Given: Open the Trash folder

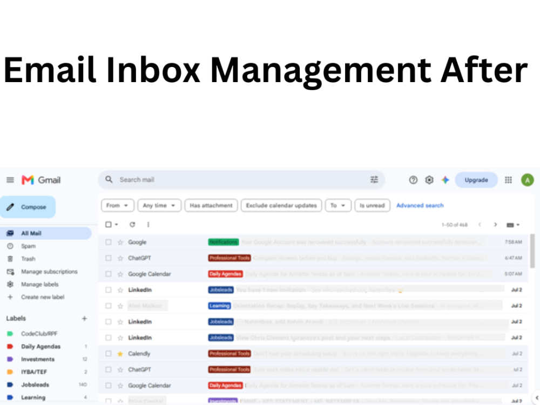Looking at the screenshot, I should (28, 259).
